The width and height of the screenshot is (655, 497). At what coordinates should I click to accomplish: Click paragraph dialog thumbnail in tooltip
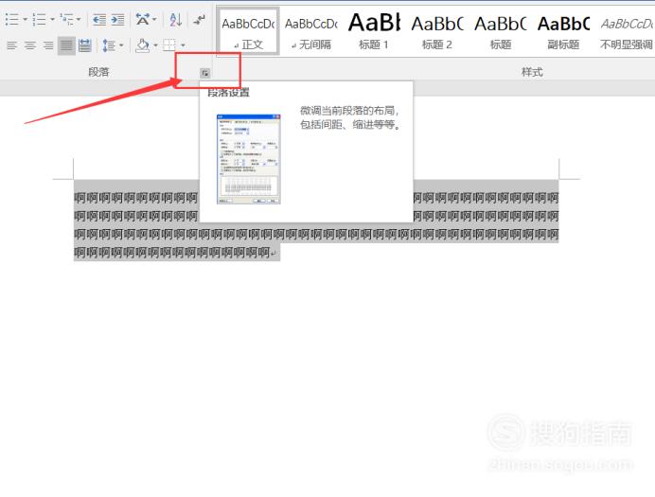click(x=249, y=159)
